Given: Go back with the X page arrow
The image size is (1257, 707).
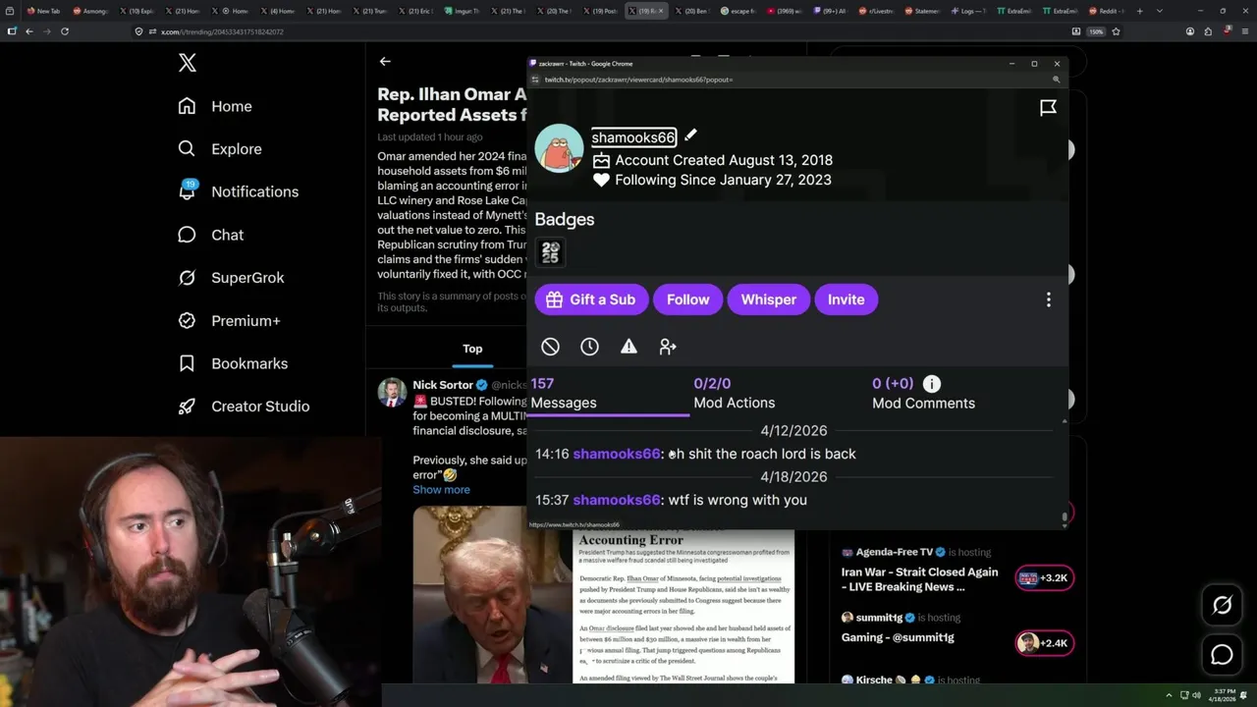Looking at the screenshot, I should coord(385,61).
